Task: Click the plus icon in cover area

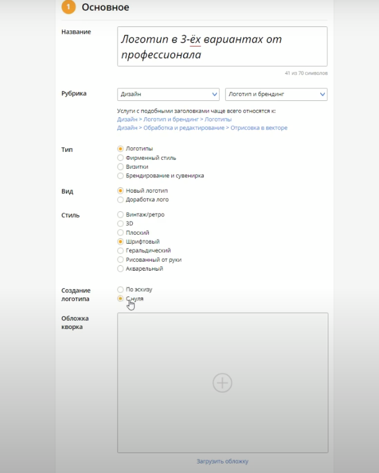Action: (222, 383)
